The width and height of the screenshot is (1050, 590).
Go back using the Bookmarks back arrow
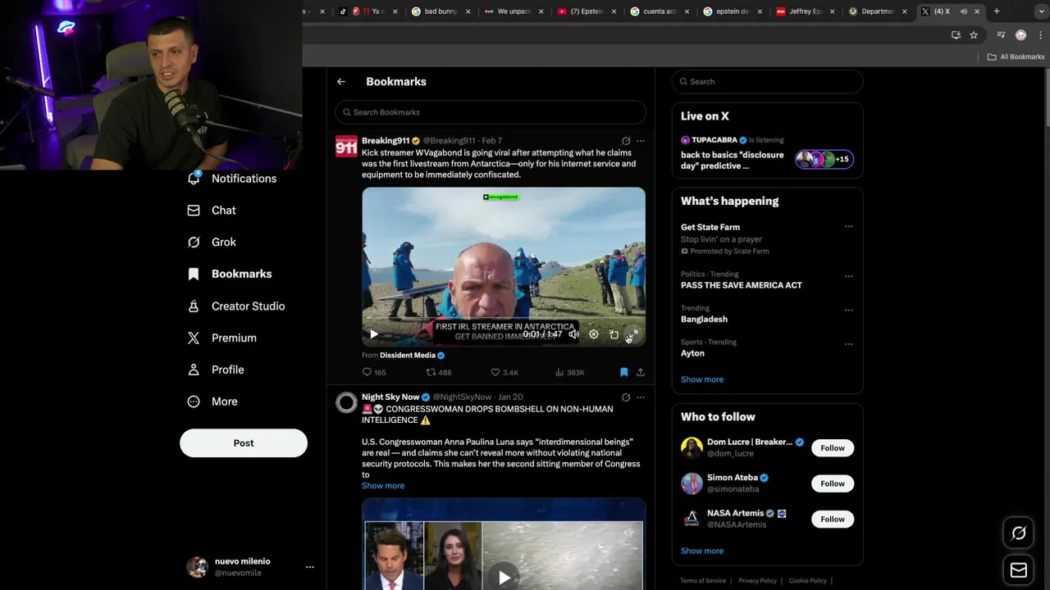341,82
